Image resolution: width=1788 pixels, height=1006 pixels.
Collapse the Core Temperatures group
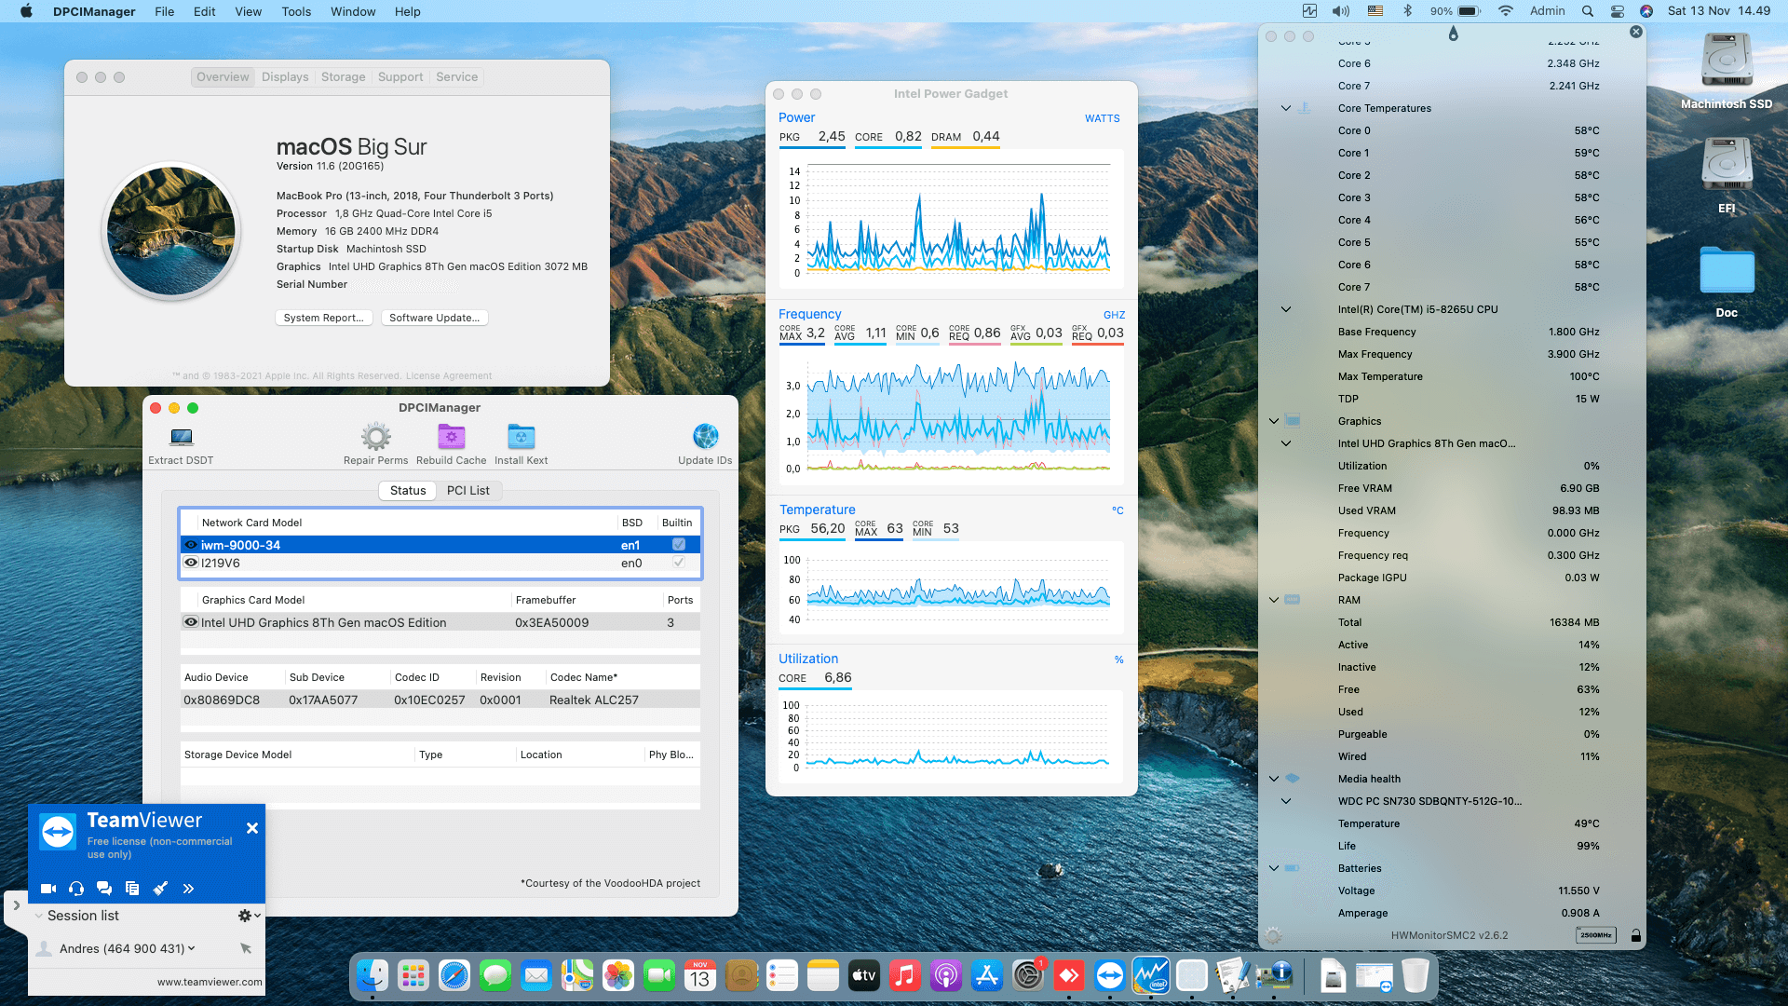click(x=1286, y=108)
